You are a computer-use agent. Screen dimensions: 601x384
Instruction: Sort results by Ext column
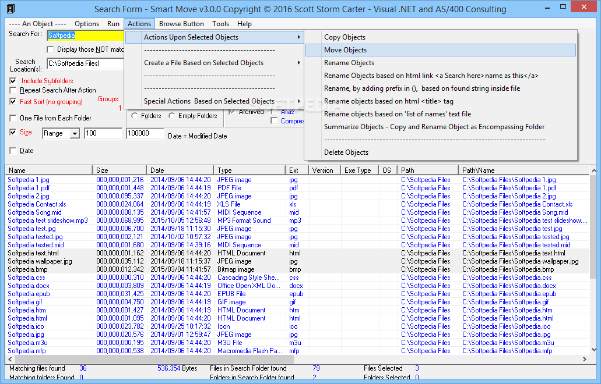pos(297,170)
